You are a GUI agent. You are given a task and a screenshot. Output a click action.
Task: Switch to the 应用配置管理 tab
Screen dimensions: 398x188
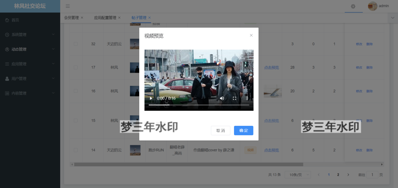pyautogui.click(x=105, y=17)
